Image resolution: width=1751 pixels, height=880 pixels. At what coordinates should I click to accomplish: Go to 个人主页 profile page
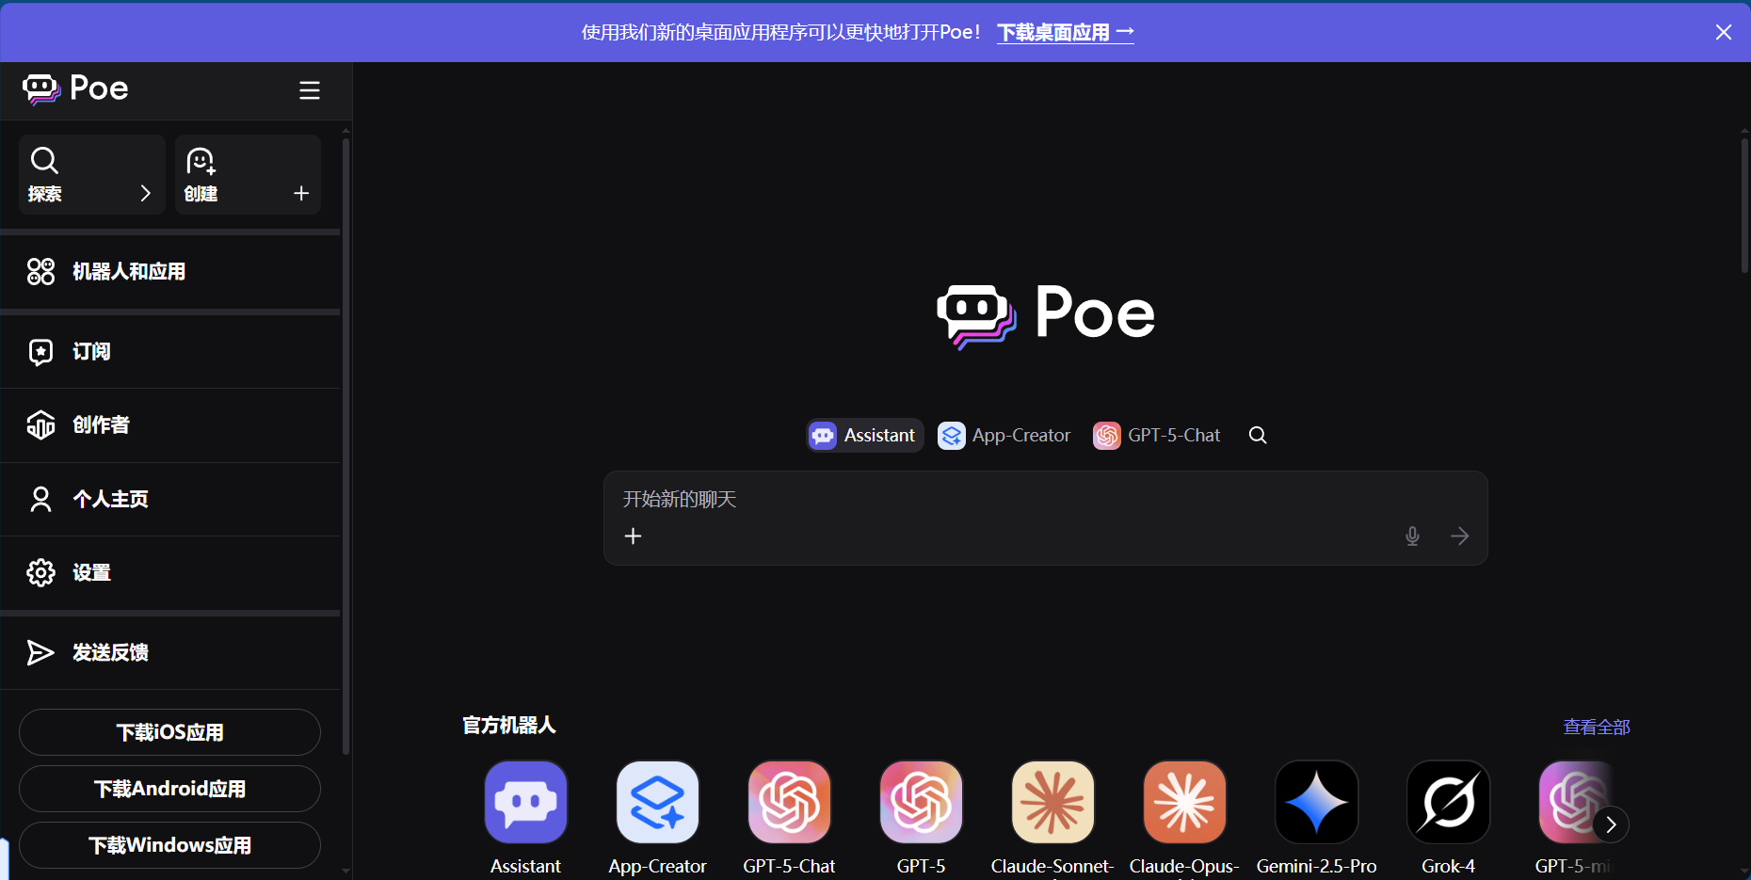coord(170,499)
